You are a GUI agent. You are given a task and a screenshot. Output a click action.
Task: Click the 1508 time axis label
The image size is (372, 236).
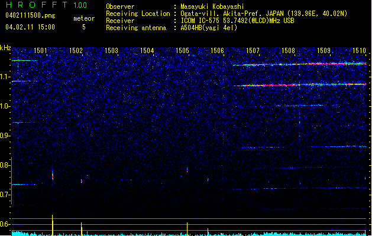(x=288, y=50)
